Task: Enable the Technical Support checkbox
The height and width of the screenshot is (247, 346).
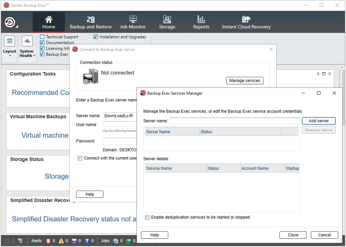Action: [x=42, y=37]
